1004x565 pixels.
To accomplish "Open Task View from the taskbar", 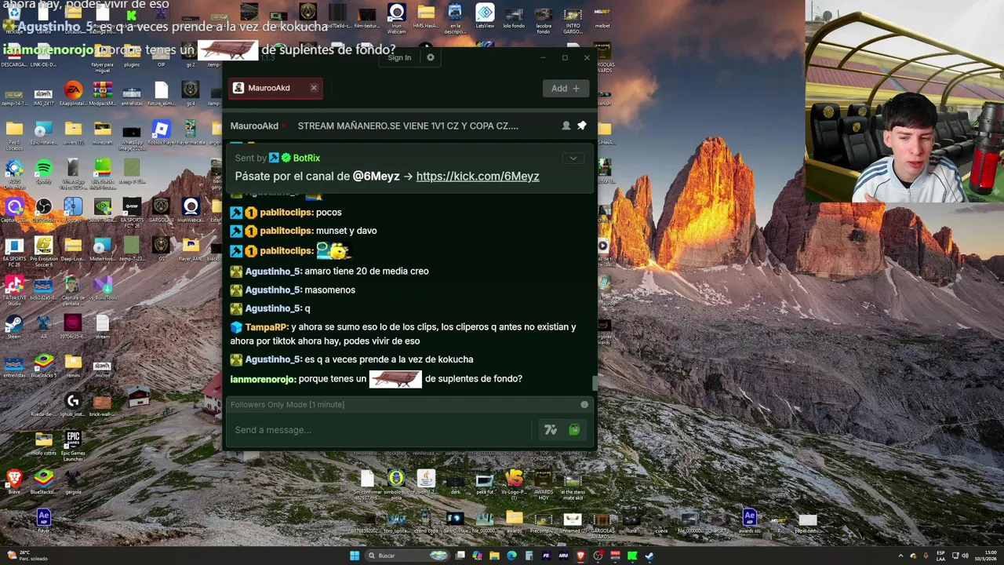I will pos(460,556).
